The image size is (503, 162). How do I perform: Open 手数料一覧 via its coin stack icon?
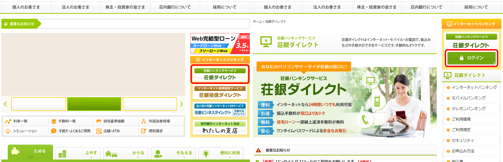click(54, 121)
